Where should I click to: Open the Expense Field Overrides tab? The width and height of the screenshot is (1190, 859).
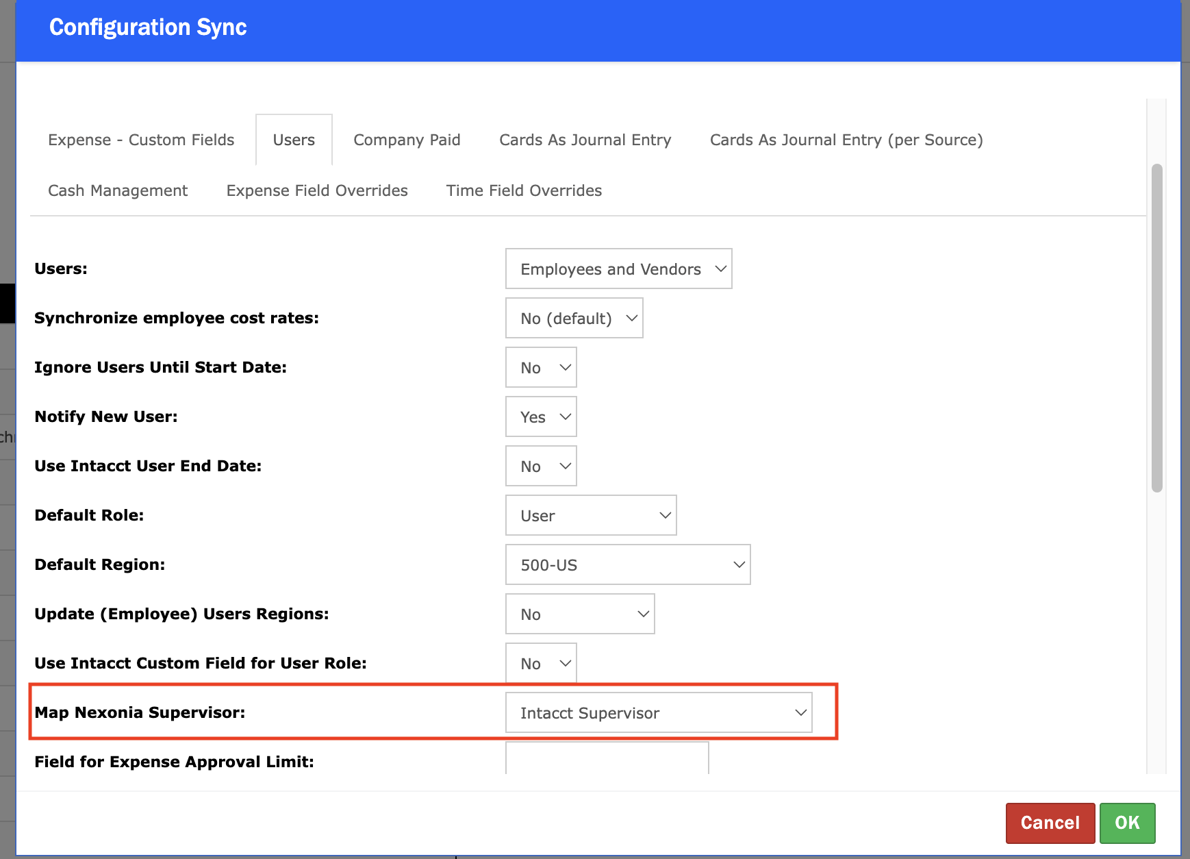(x=317, y=190)
